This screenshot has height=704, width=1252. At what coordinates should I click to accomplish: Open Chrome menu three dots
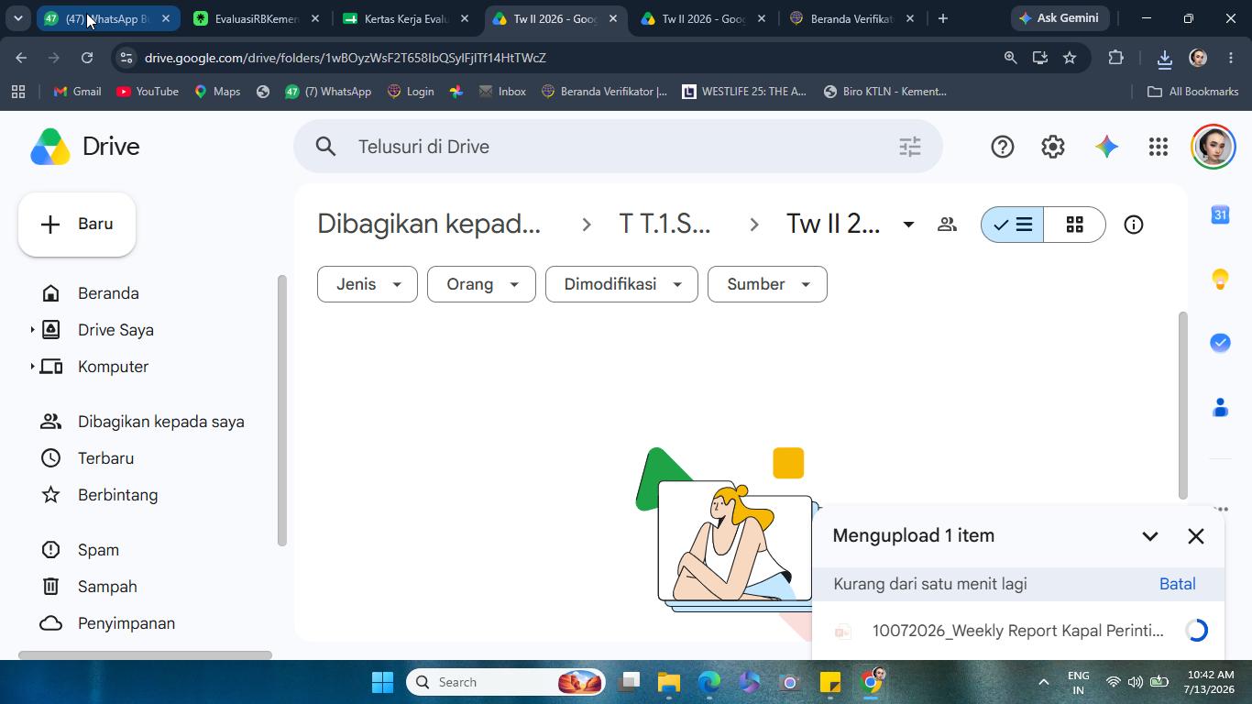click(1230, 58)
